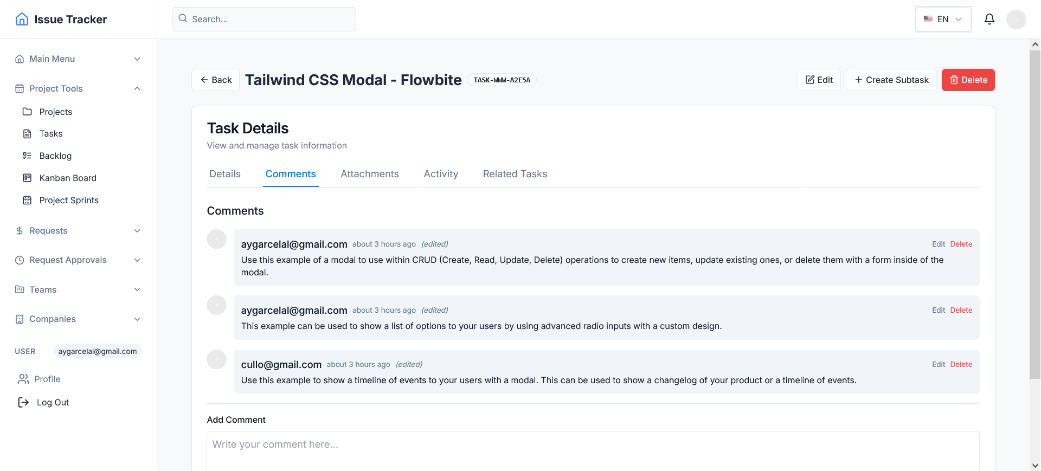
Task: Switch to the Attachments tab
Action: (x=370, y=174)
